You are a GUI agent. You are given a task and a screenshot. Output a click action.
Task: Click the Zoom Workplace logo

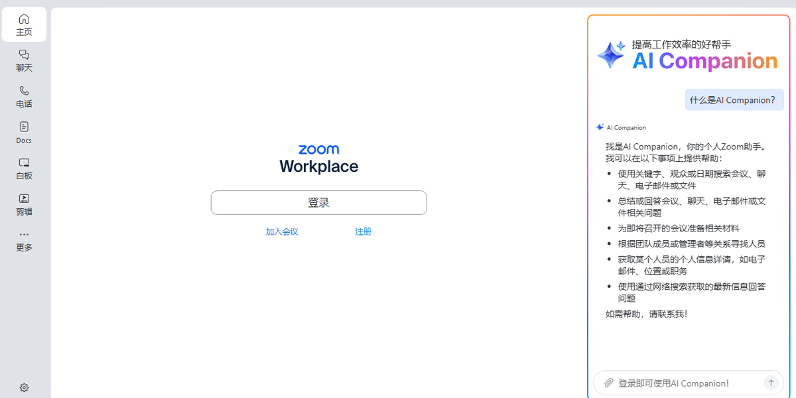[x=318, y=159]
